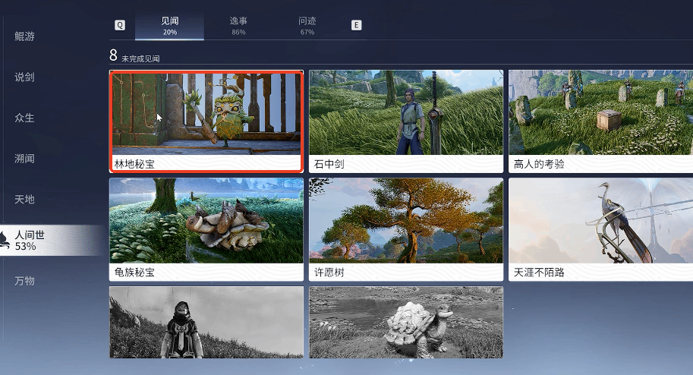
Task: Open the 问迹 tab
Action: tap(307, 26)
